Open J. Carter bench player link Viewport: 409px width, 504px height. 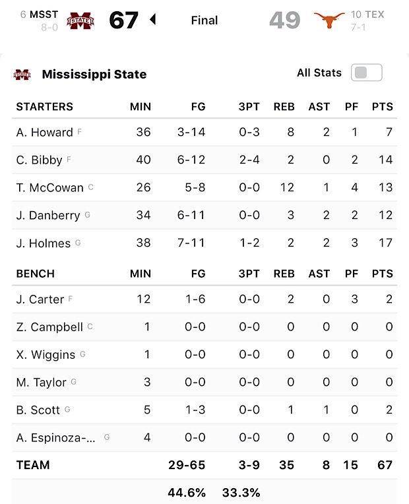40,299
